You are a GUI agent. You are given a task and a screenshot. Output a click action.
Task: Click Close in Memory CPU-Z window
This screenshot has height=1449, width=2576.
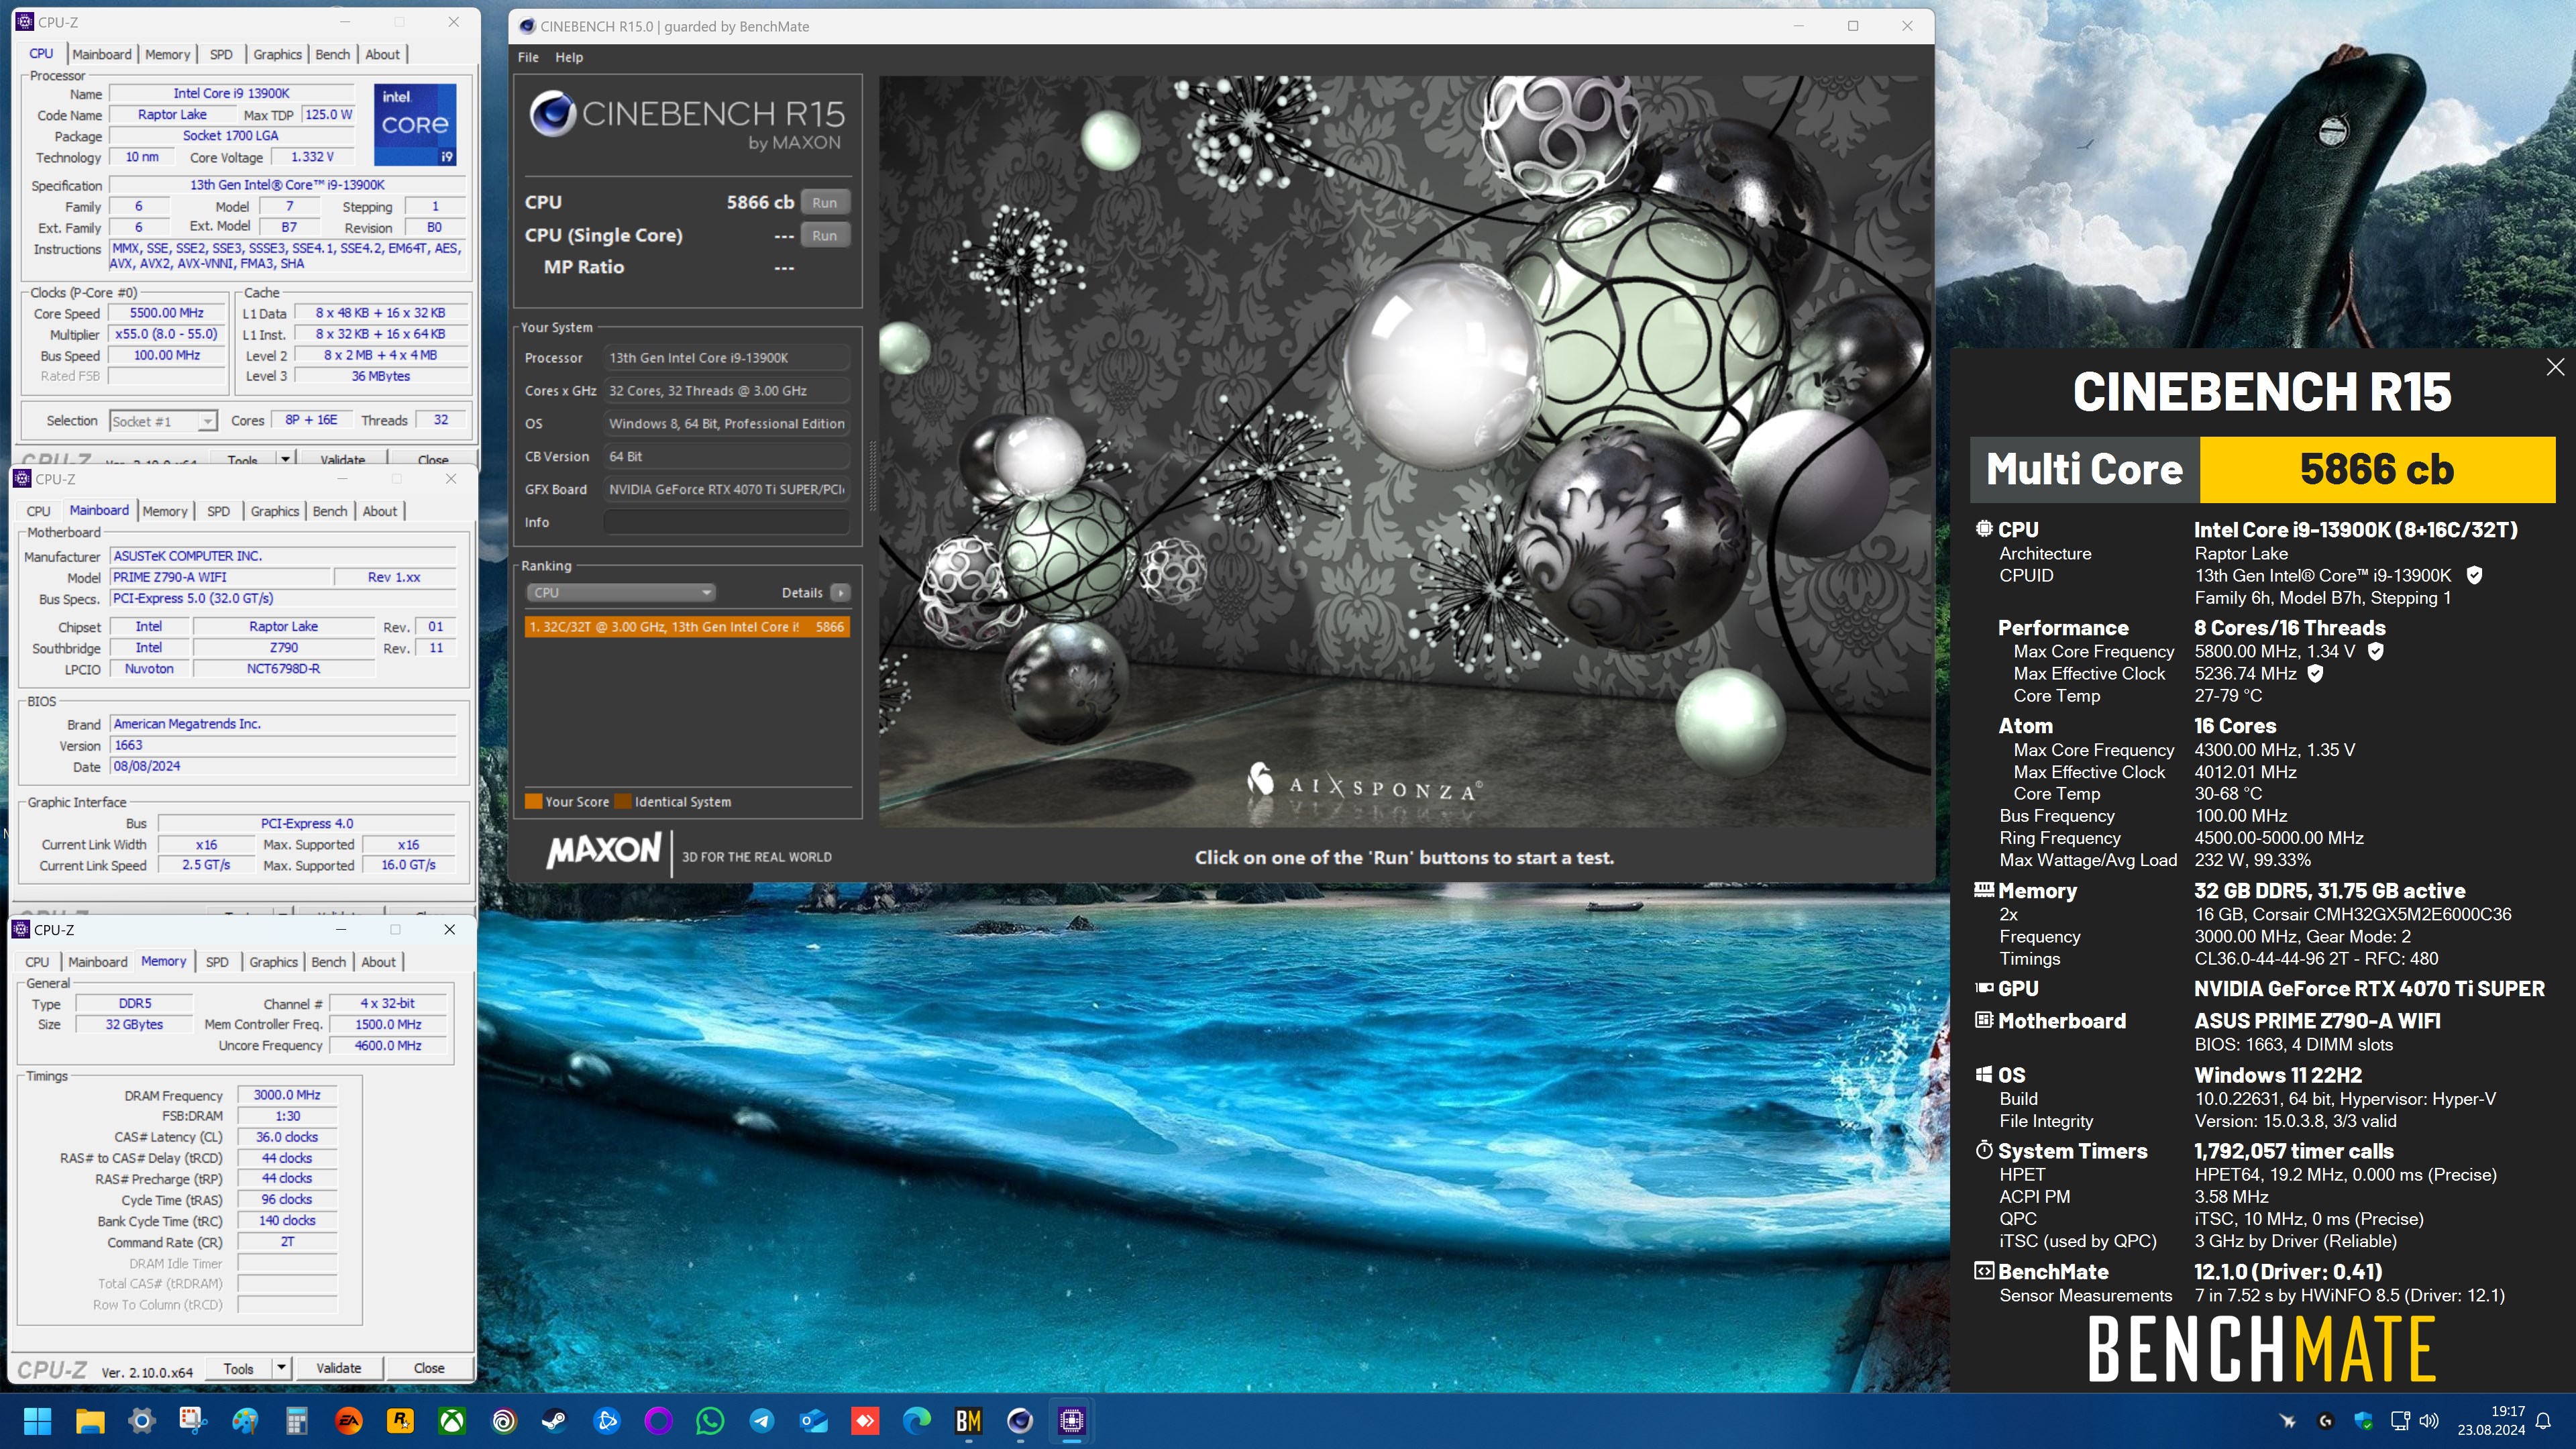429,1367
